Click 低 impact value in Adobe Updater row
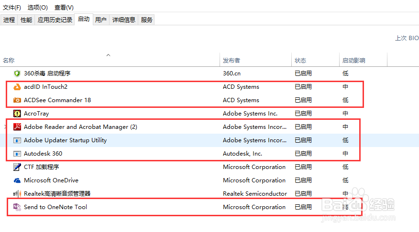 click(x=345, y=140)
